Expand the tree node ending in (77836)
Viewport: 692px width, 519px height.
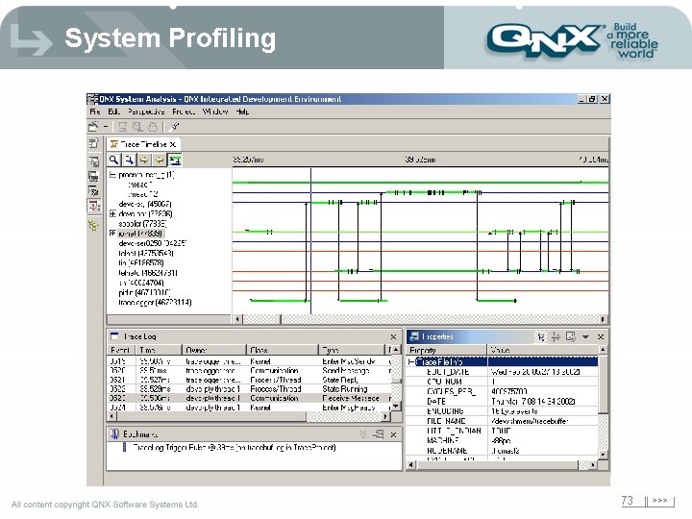coord(112,213)
